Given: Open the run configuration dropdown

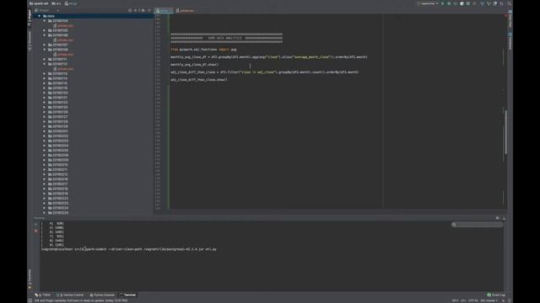Looking at the screenshot, I should point(429,3).
